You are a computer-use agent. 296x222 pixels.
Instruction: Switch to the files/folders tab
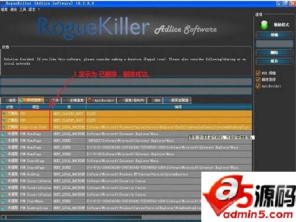point(132,100)
